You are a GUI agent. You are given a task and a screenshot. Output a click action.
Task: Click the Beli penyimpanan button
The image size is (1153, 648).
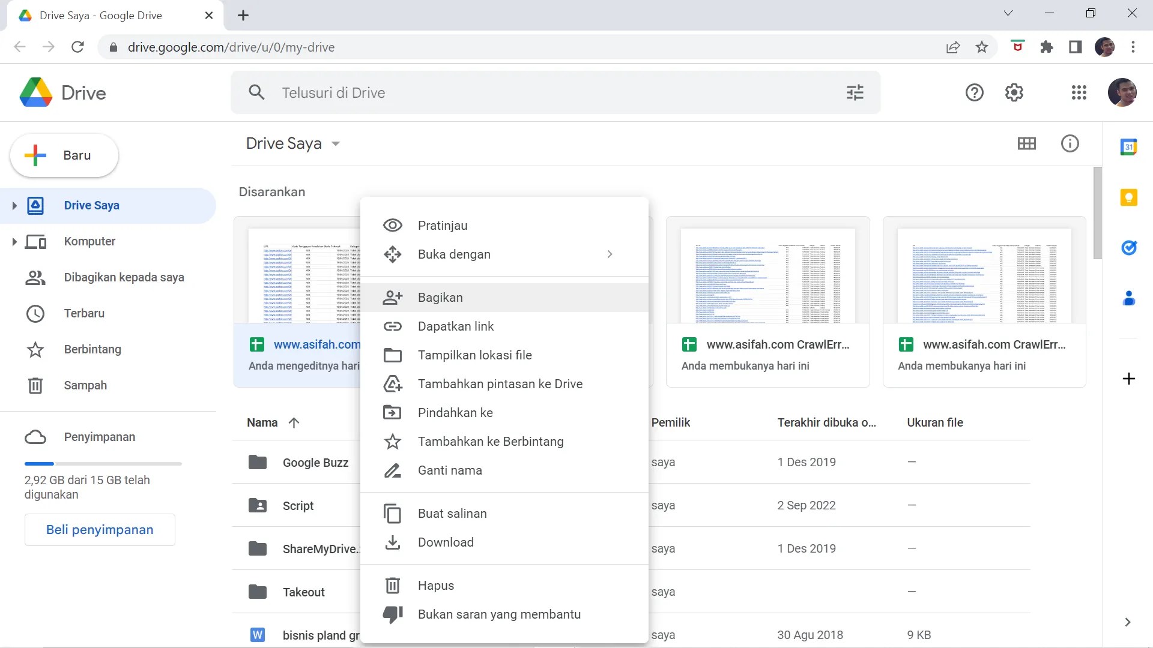click(x=100, y=530)
